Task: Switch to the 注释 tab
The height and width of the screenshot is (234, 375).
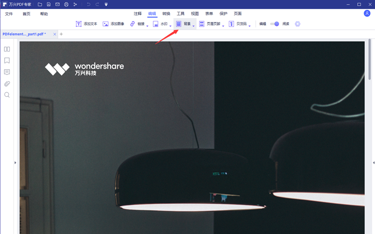Action: [137, 14]
